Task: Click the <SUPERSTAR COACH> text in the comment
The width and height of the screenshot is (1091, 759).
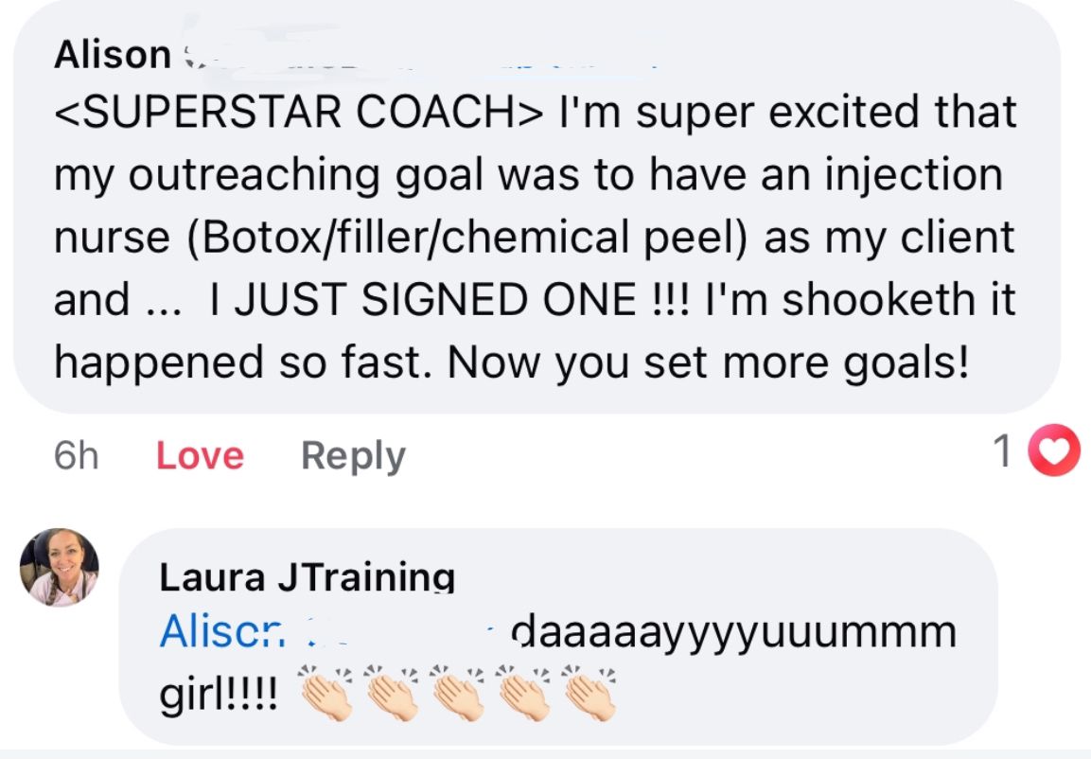Action: (x=299, y=113)
